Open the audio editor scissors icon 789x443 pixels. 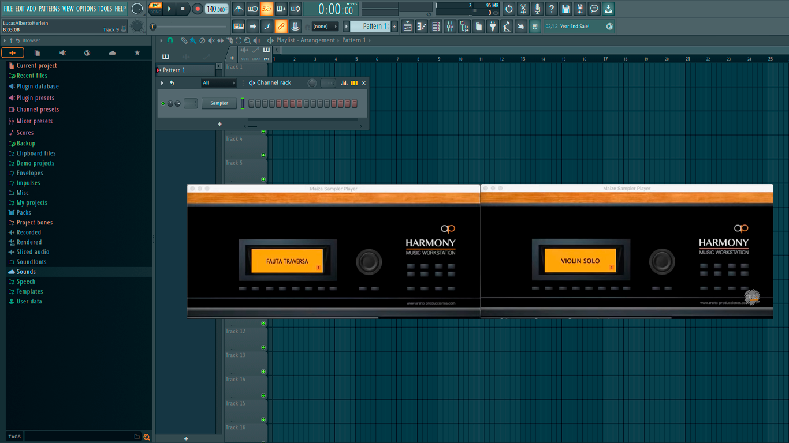tap(523, 9)
